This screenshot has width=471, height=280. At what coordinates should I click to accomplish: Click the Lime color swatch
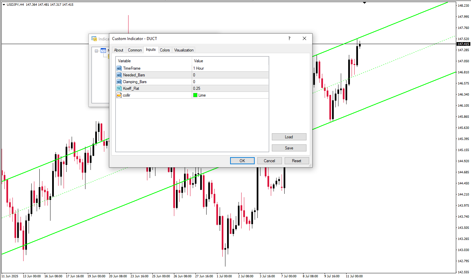click(195, 95)
